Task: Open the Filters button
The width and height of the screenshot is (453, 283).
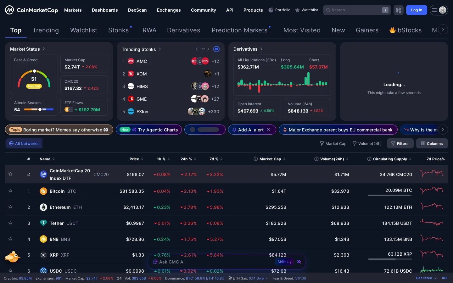Action: click(400, 144)
